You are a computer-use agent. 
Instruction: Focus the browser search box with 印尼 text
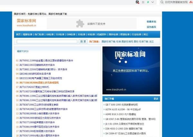tap(176, 2)
